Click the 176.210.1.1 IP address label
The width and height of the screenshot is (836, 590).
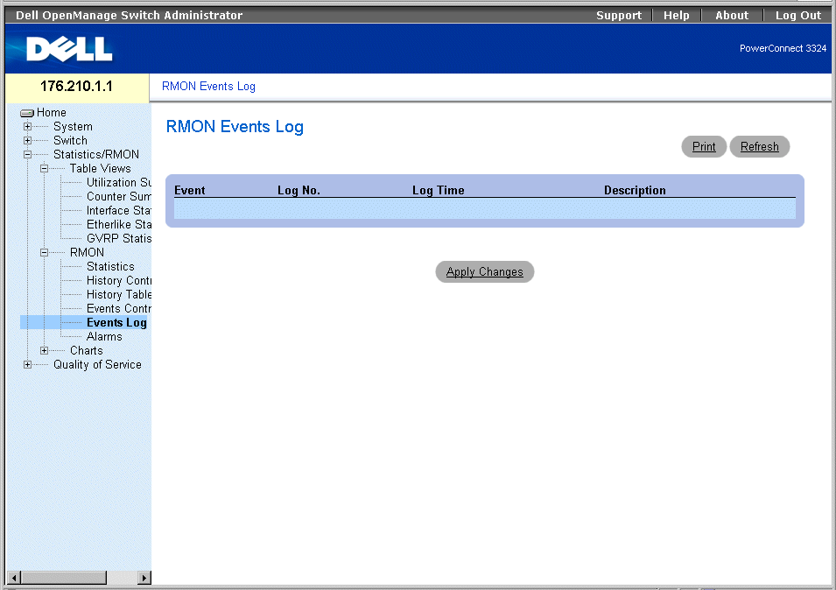77,87
